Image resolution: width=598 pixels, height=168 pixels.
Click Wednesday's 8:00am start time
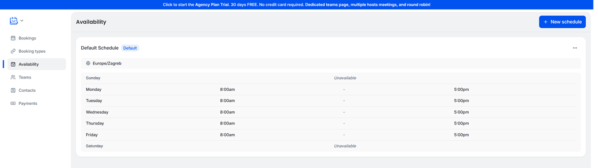(227, 112)
